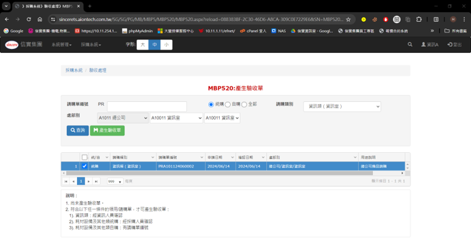The image size is (471, 252).
Task: Show more bookmarks with the chevron
Action: pos(432,31)
